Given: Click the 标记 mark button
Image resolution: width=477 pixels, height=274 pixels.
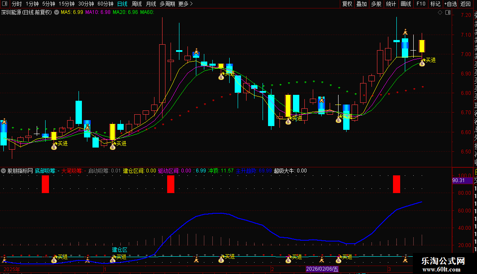Looking at the screenshot, I should (435, 4).
